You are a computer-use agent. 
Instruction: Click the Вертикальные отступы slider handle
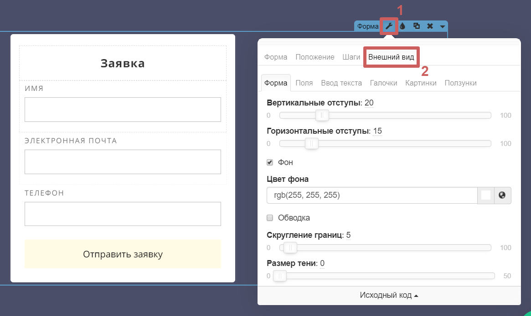pos(322,115)
